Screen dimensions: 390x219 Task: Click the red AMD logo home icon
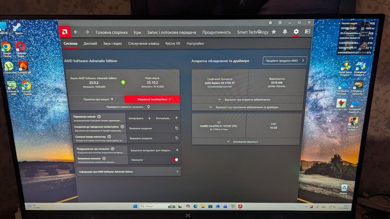65,32
